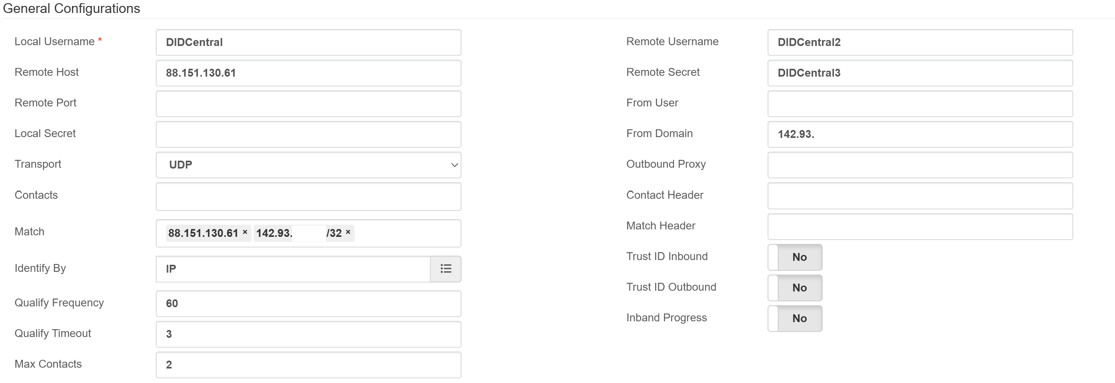Focus the Local Secret input
The height and width of the screenshot is (383, 1115).
[308, 134]
